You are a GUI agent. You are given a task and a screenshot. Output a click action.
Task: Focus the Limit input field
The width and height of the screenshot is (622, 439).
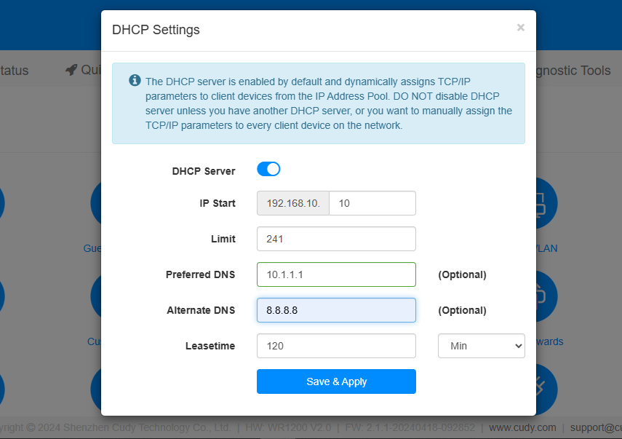click(336, 239)
